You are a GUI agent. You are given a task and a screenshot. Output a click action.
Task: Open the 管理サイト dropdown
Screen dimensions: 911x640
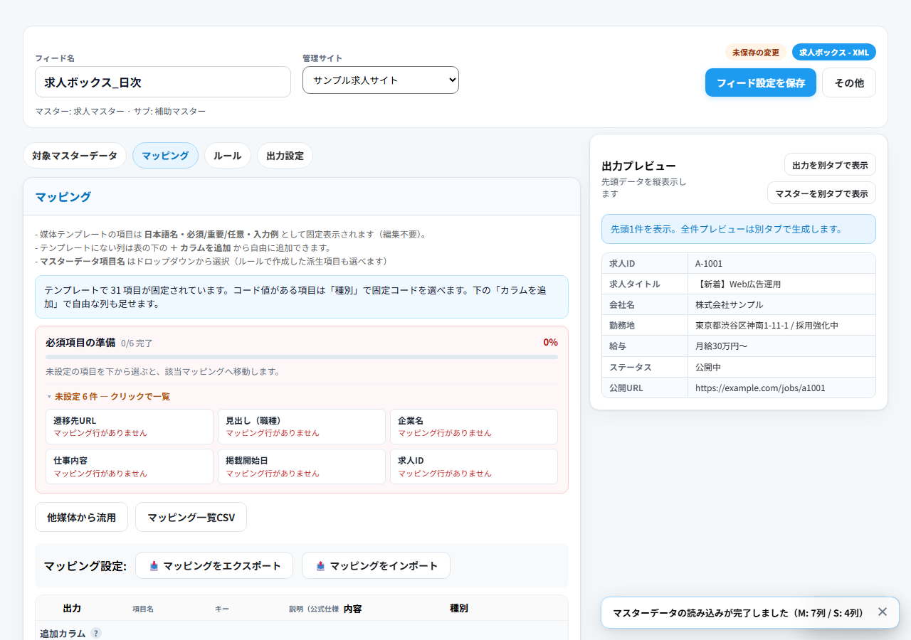click(x=381, y=80)
